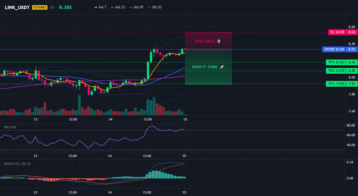Toggle the MA 25 legend entry
The width and height of the screenshot is (358, 196).
coord(118,7)
